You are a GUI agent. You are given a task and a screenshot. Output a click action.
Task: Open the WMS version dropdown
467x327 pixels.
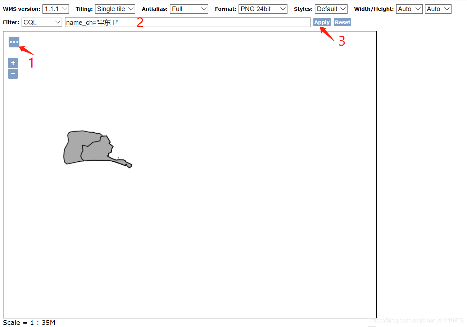click(55, 9)
